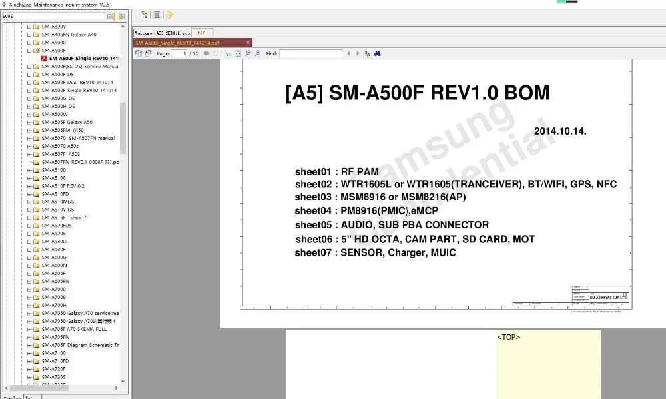Select SM-A510F REV 0.2 tree item

click(63, 186)
